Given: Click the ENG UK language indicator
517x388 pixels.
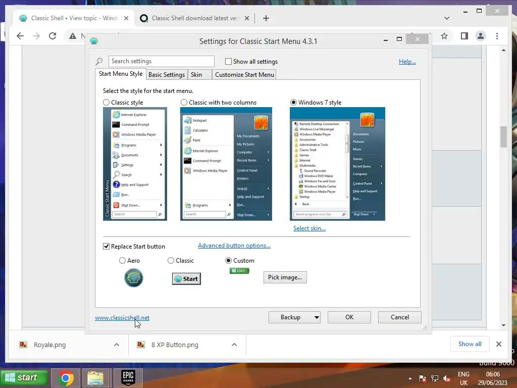Looking at the screenshot, I should point(463,378).
